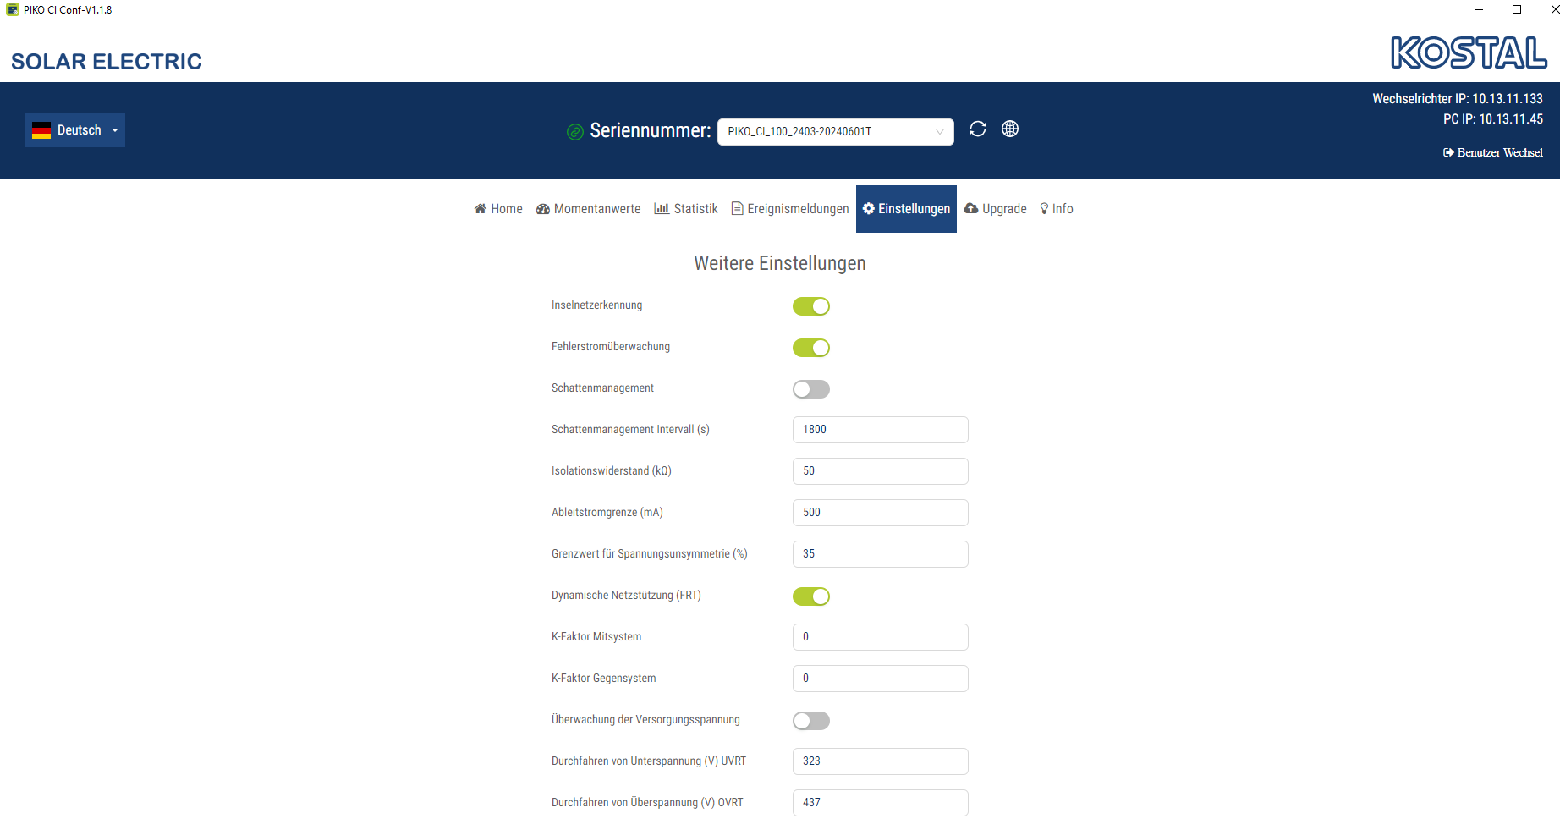Toggle Inselnetzerkennung switch off

point(811,306)
